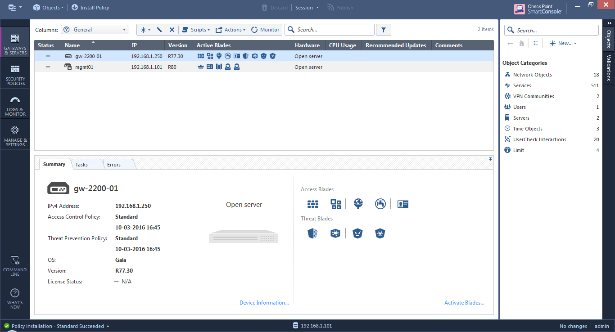Open Time Objects category
This screenshot has width=615, height=332.
coord(552,129)
